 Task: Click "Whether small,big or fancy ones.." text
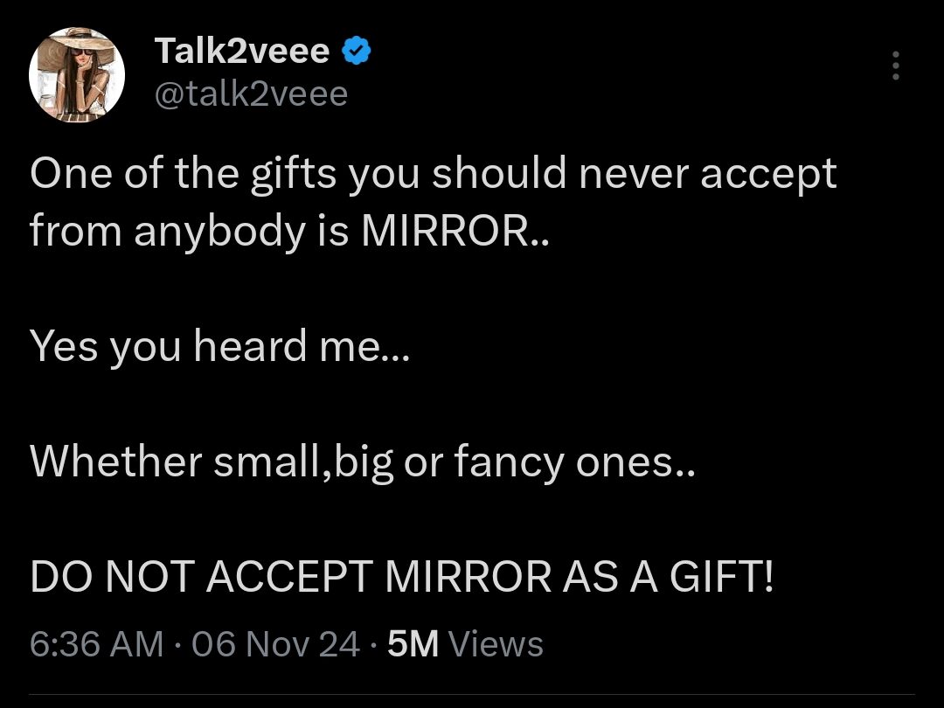(363, 462)
